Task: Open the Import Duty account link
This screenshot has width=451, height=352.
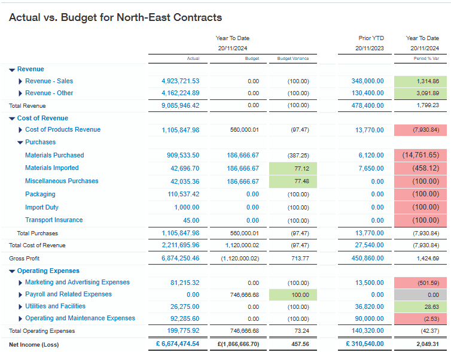Action: 42,207
